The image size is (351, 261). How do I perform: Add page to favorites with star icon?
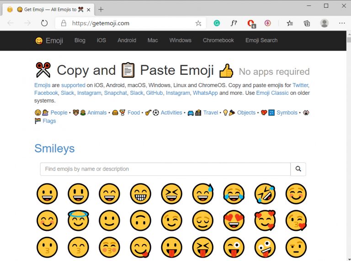(198, 23)
